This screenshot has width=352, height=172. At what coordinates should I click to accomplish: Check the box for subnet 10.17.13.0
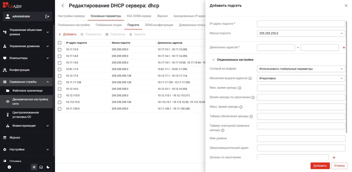[60, 49]
